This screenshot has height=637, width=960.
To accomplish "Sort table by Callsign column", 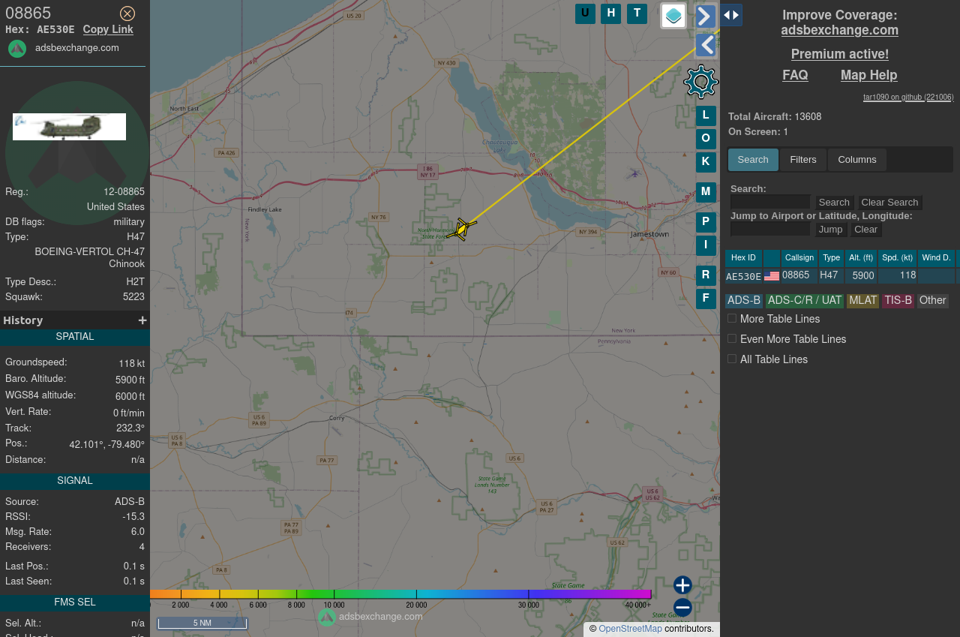I will point(799,258).
